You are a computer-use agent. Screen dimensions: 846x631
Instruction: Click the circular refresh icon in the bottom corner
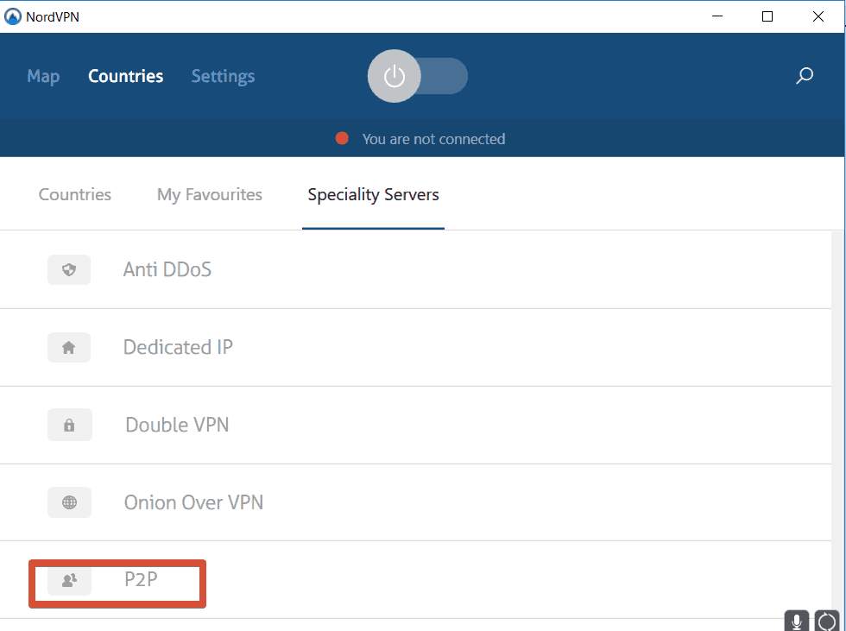tap(827, 621)
